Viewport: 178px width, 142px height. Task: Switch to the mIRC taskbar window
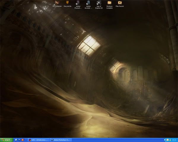(39, 140)
